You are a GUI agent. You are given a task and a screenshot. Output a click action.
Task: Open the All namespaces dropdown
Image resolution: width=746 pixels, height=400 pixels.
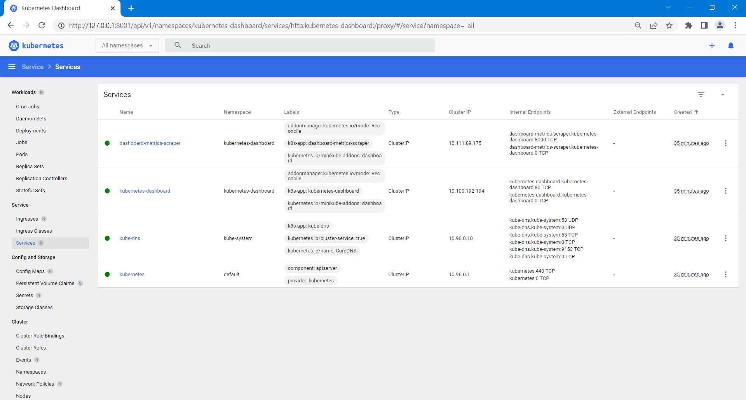tap(127, 45)
